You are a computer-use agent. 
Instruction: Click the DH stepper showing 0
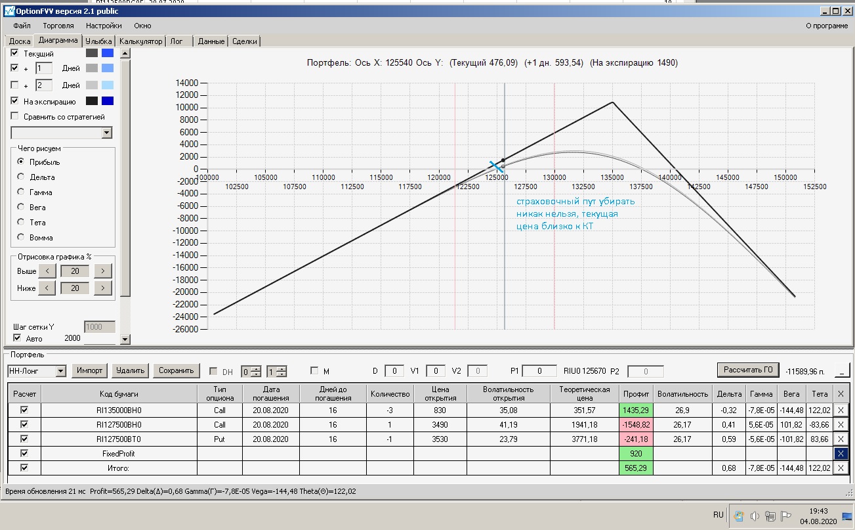(x=251, y=371)
